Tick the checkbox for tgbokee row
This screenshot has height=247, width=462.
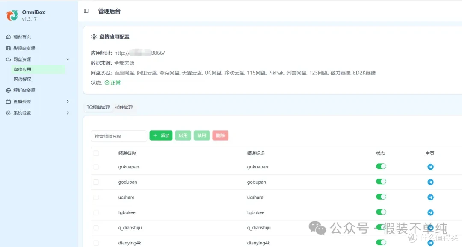click(x=96, y=212)
